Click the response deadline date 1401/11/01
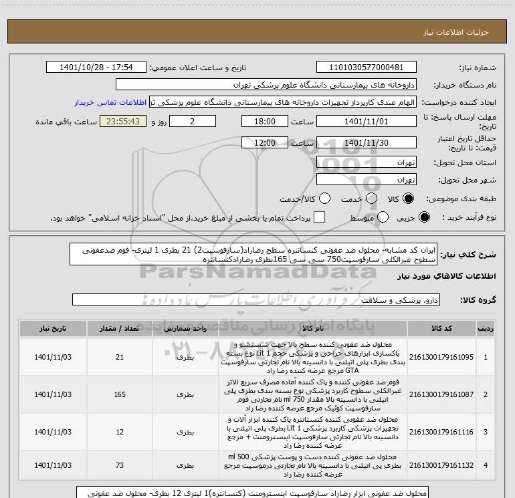515x498 pixels. [367, 121]
